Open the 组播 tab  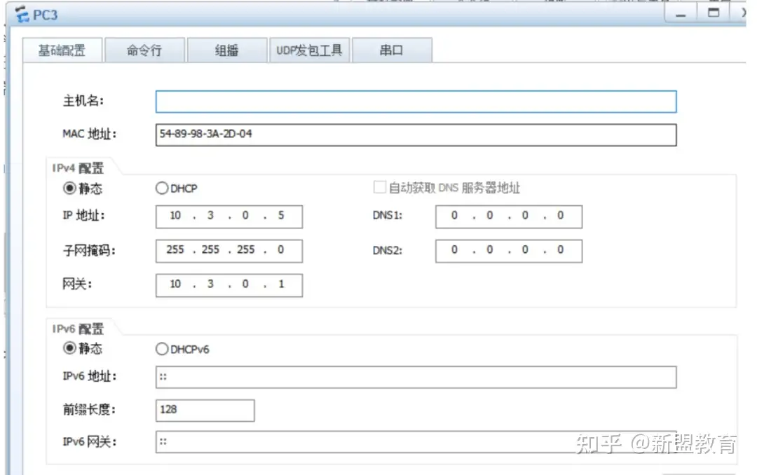coord(226,50)
